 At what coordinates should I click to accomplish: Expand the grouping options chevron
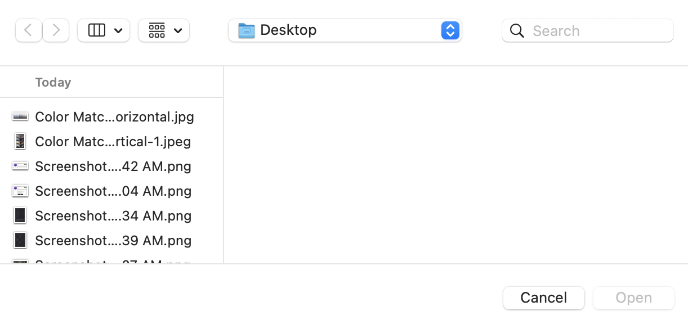pyautogui.click(x=178, y=31)
